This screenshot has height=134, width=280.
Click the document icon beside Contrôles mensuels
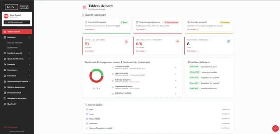(188, 22)
